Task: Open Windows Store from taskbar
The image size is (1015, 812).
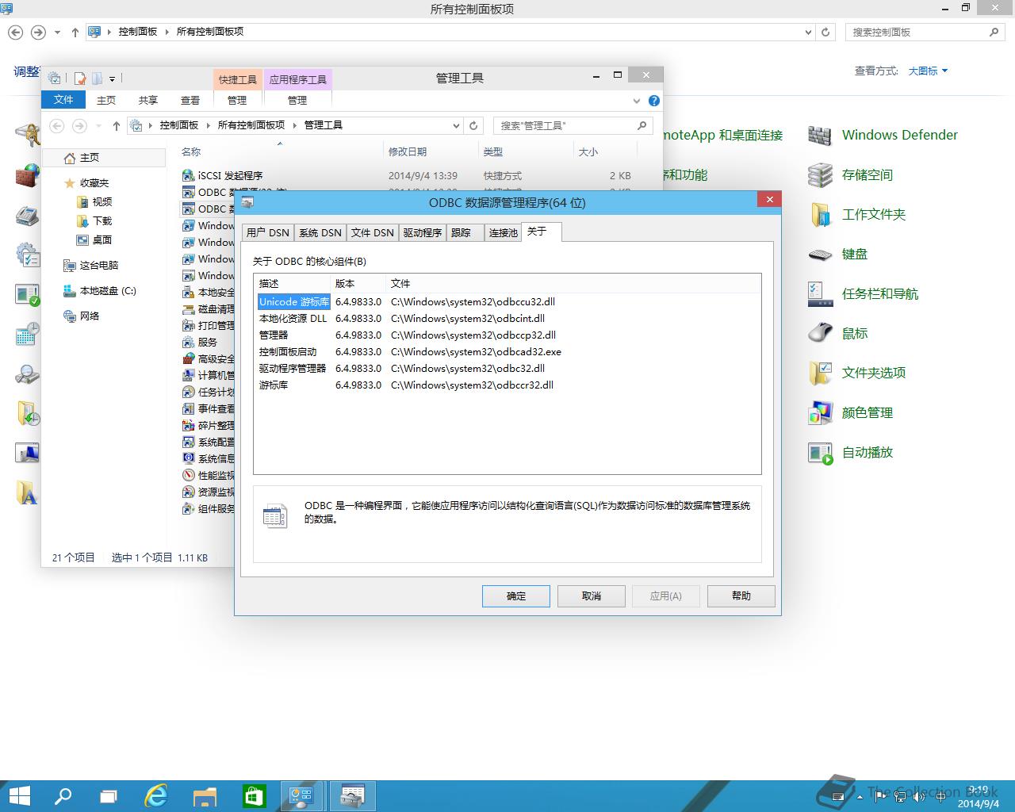Action: [253, 795]
